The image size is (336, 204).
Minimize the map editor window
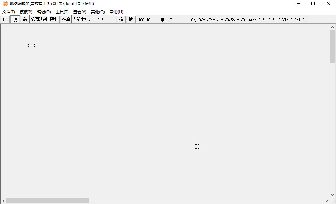coord(298,3)
